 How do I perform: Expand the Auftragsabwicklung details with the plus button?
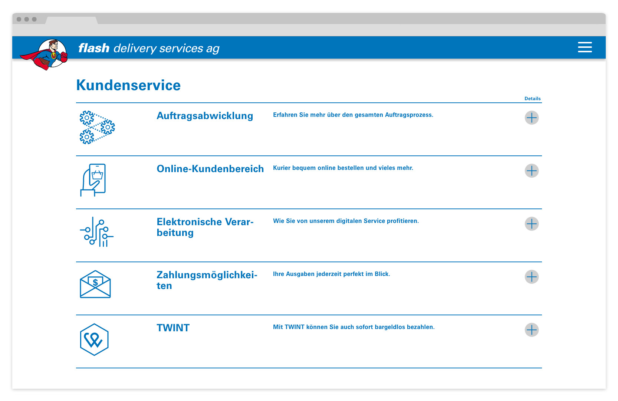click(x=532, y=118)
